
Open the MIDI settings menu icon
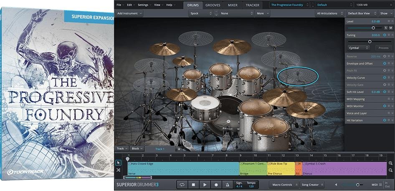point(380,185)
